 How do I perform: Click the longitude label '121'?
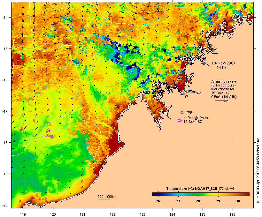(83, 214)
